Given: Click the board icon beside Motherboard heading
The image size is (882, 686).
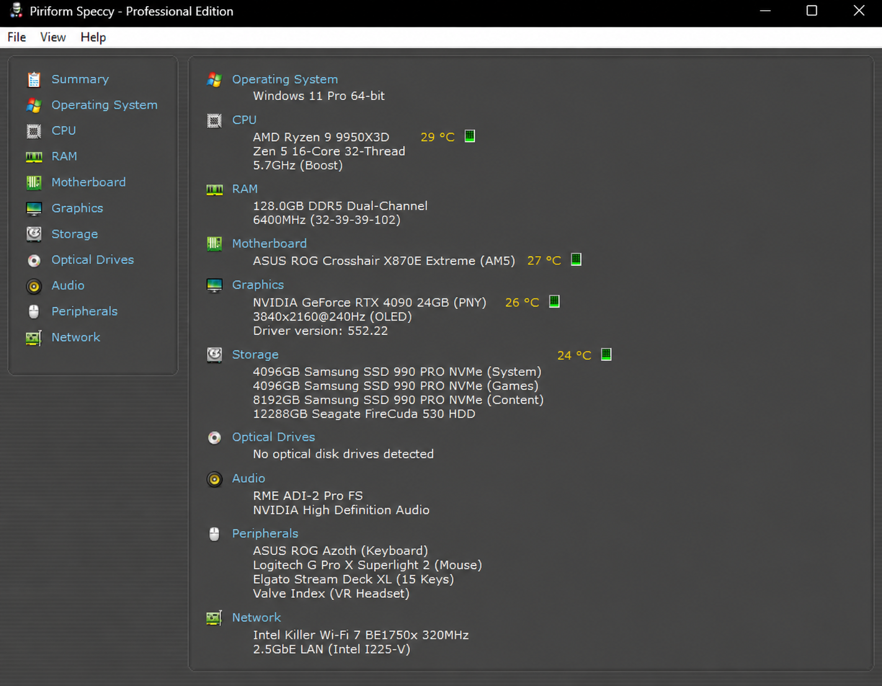Looking at the screenshot, I should (x=215, y=244).
